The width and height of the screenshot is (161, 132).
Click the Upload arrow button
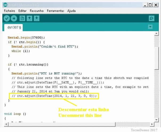[x=14, y=18]
